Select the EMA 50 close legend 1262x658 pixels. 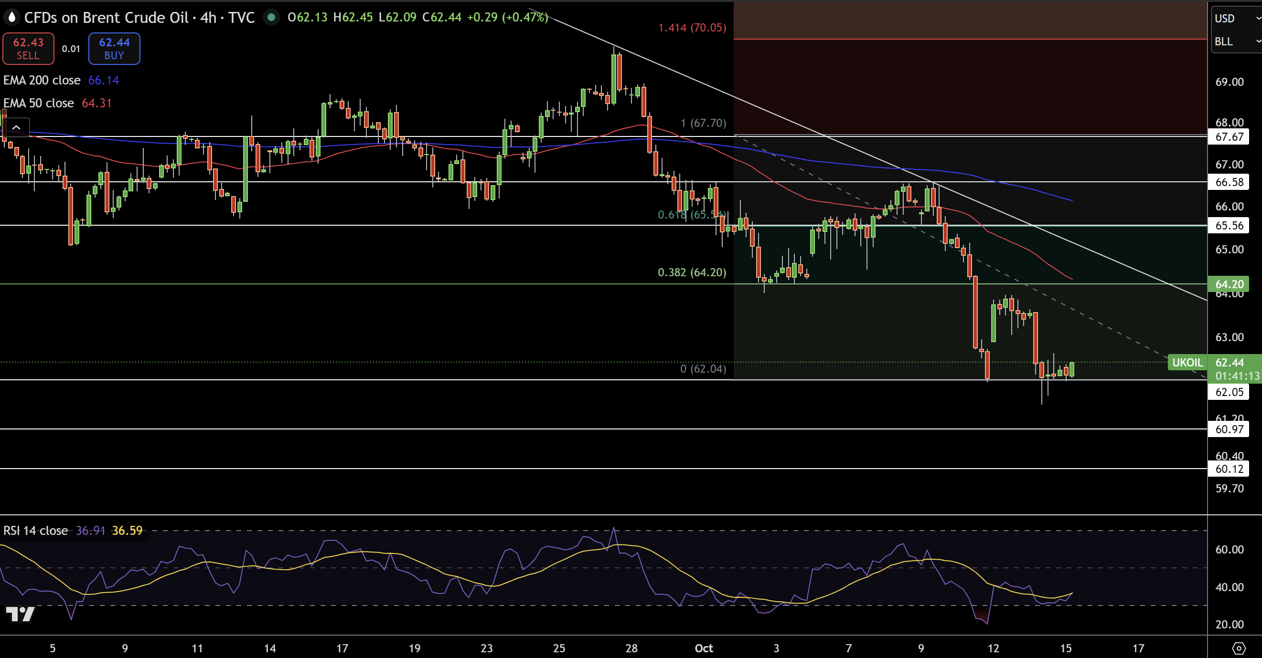click(x=39, y=103)
